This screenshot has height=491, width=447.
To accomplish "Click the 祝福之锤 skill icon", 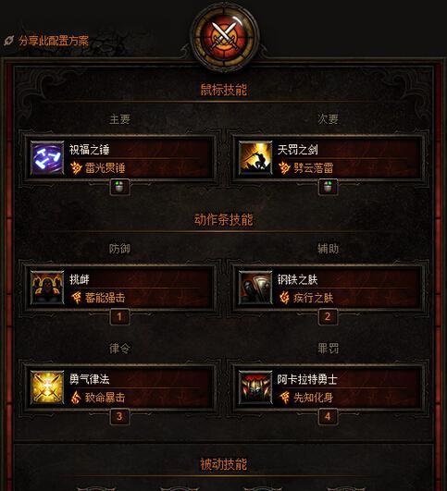I will coord(47,158).
